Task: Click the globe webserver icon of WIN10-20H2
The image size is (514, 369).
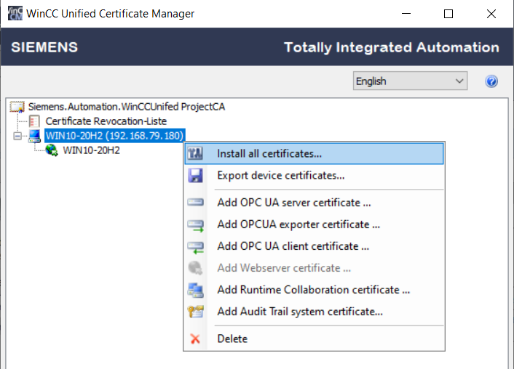Action: [52, 150]
